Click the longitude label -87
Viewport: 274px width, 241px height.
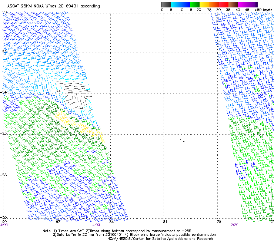[57, 222]
